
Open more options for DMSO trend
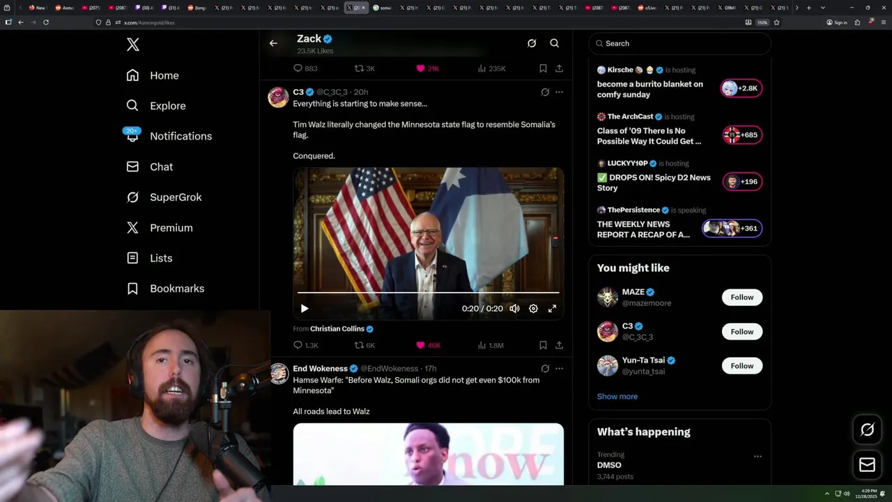point(758,457)
